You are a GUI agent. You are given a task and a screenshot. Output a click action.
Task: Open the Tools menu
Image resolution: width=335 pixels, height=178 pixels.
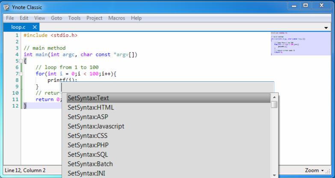74,18
